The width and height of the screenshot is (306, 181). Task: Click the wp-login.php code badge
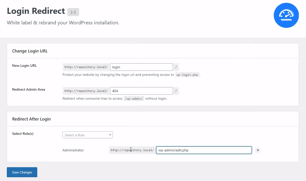click(187, 75)
